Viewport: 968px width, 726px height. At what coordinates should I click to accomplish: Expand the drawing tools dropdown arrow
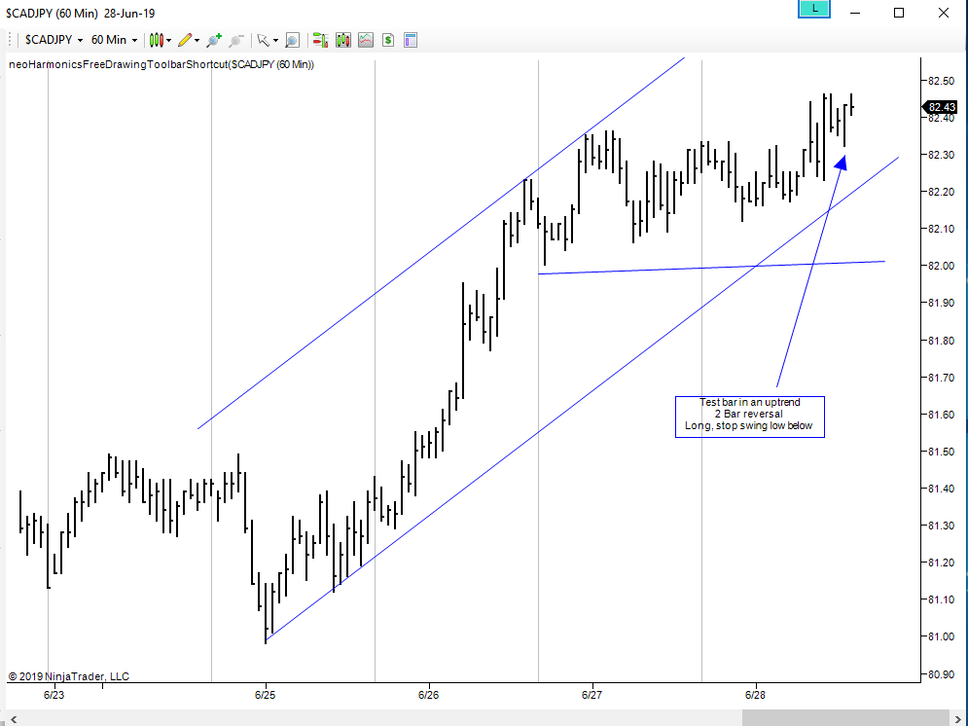tap(197, 41)
